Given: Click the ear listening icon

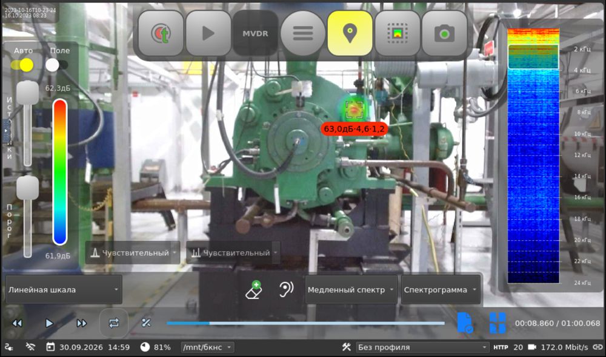Looking at the screenshot, I should [286, 289].
